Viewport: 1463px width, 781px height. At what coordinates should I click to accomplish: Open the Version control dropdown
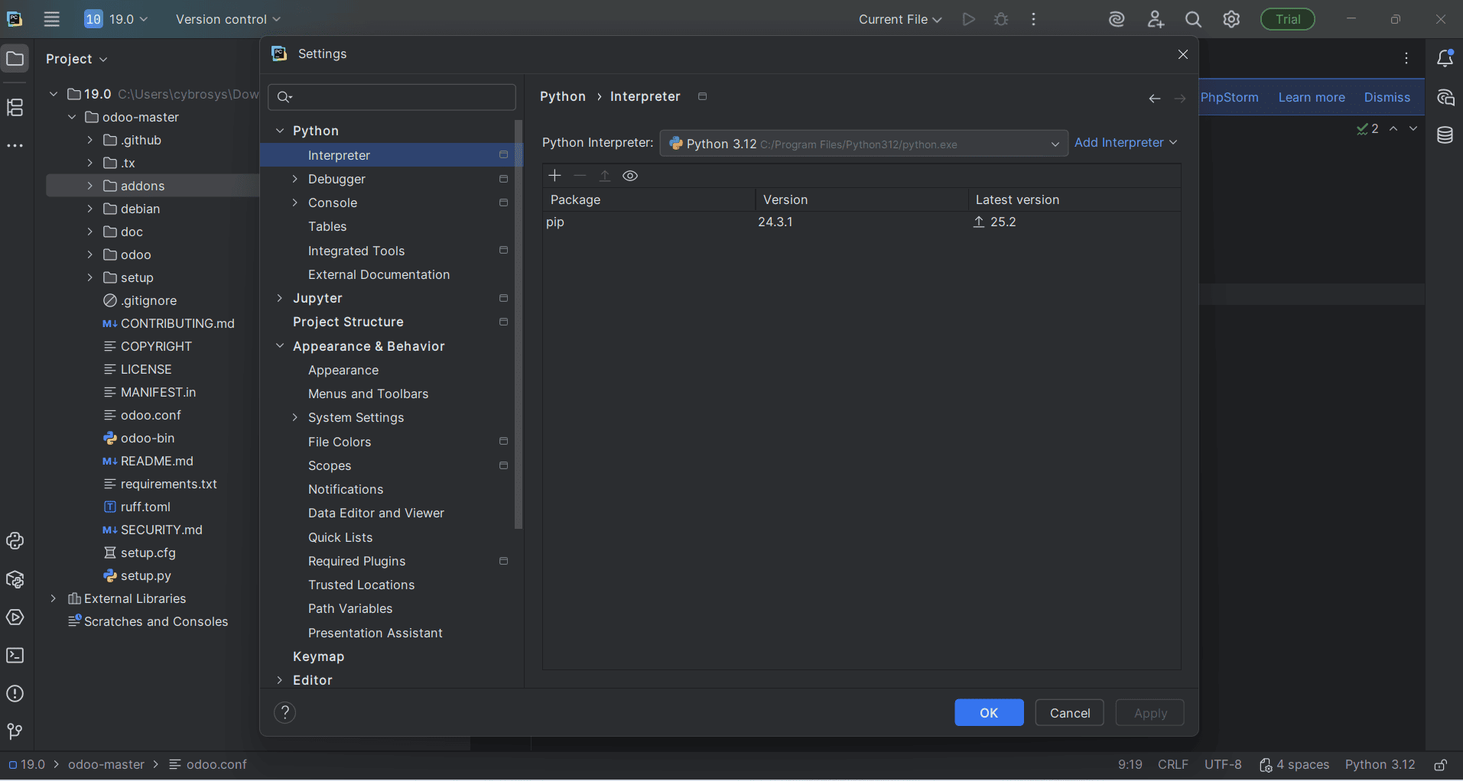click(228, 19)
